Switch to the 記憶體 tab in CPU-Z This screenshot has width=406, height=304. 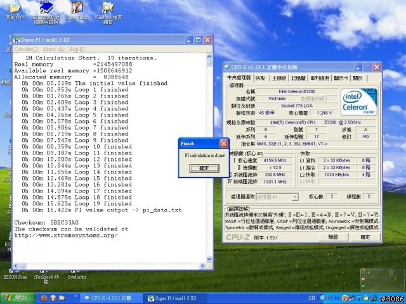point(298,78)
